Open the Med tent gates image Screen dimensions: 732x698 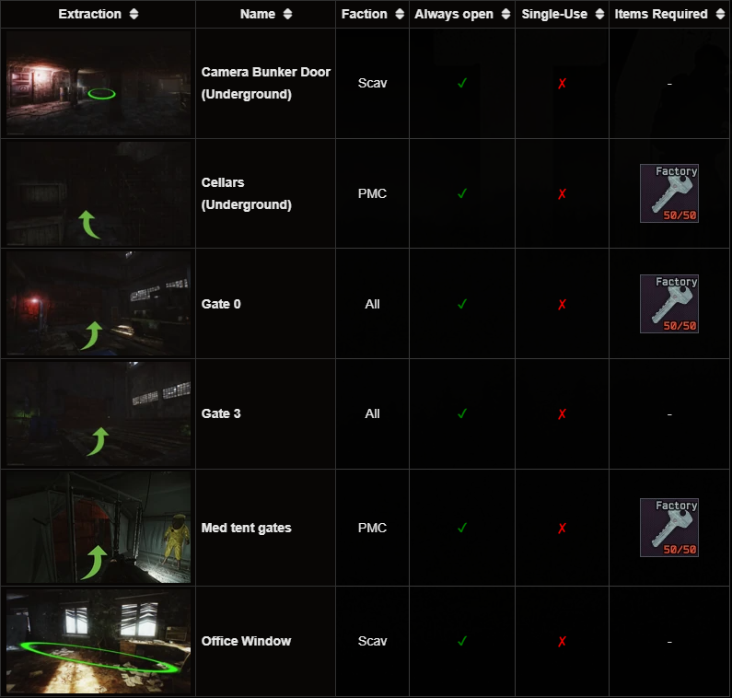click(x=99, y=528)
